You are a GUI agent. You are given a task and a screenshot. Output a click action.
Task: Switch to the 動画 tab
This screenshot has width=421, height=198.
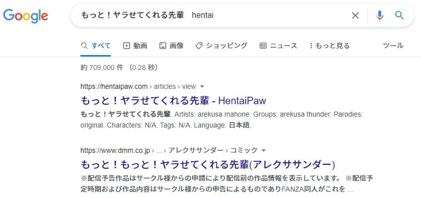pyautogui.click(x=135, y=46)
